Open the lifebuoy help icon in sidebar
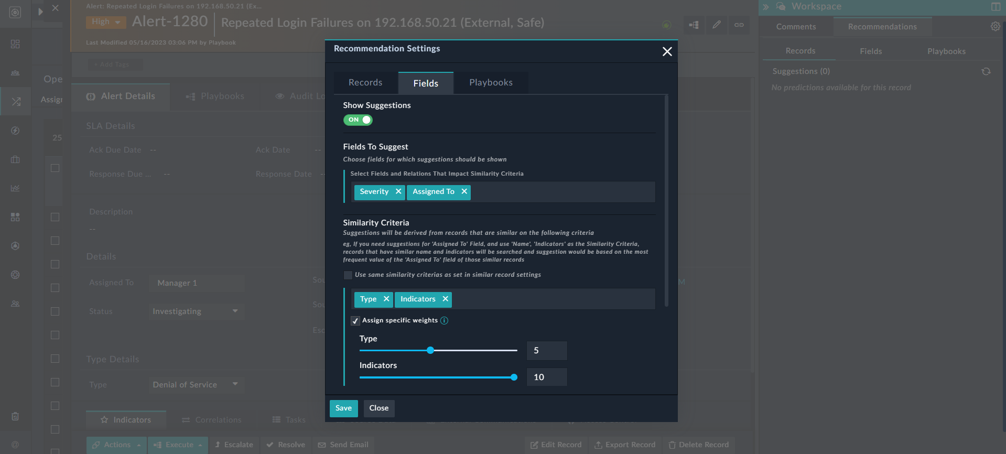Screen dimensions: 1006x454 pyautogui.click(x=15, y=275)
